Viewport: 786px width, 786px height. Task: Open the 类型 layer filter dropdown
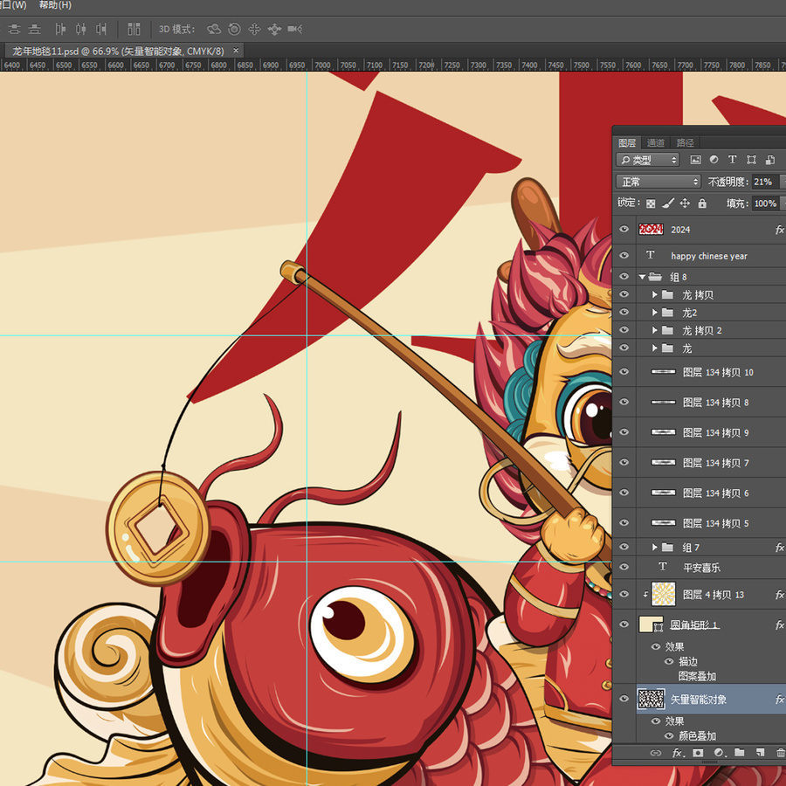click(x=648, y=160)
